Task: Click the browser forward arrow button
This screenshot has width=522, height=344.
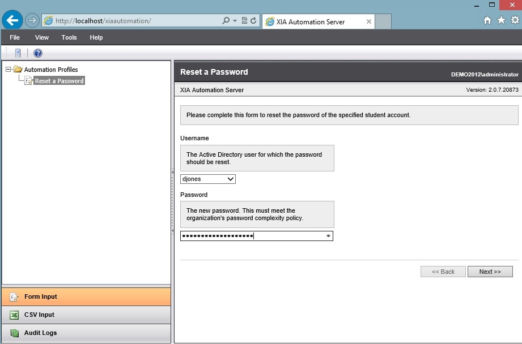Action: 32,20
